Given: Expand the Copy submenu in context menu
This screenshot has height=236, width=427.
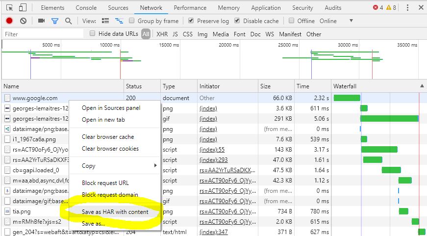Looking at the screenshot, I should 115,166.
